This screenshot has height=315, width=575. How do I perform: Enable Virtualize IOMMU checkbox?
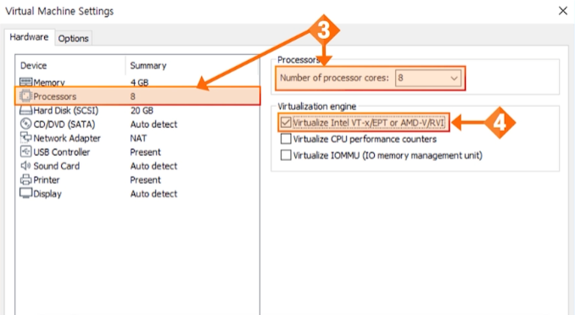286,155
